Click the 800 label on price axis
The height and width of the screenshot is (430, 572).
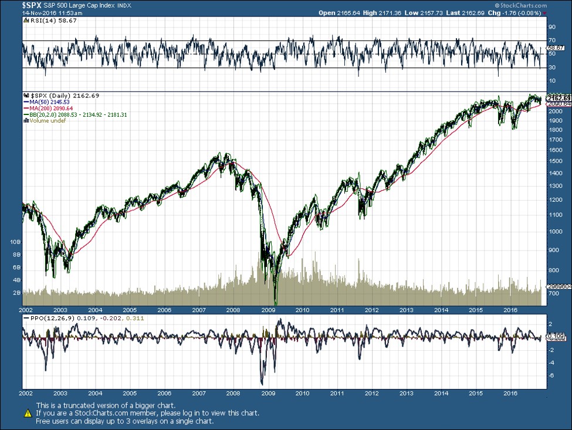554,270
